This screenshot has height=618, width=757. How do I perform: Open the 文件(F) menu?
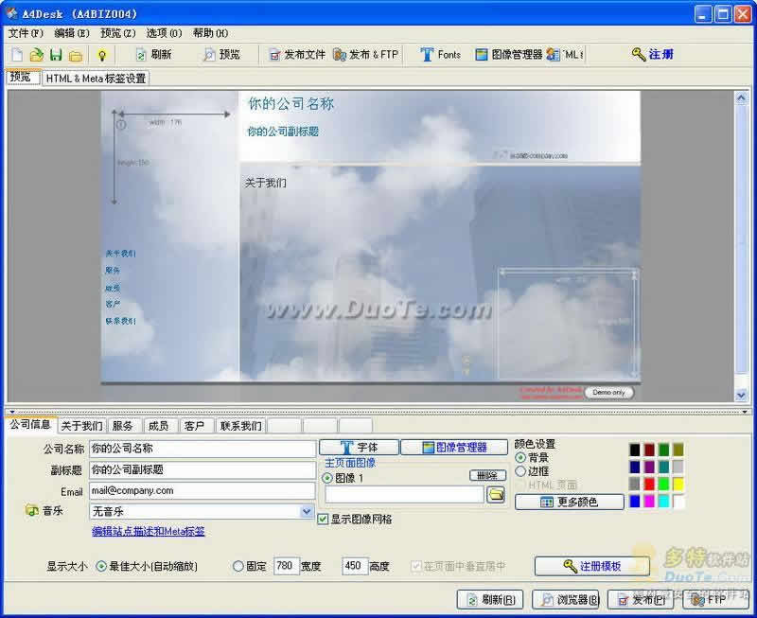(x=26, y=33)
